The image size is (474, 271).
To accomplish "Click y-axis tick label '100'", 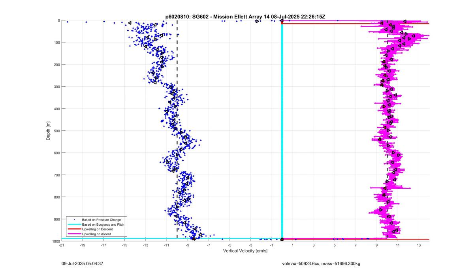I will [56, 43].
